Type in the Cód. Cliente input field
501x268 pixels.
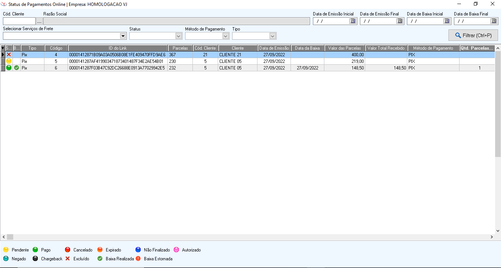19,21
